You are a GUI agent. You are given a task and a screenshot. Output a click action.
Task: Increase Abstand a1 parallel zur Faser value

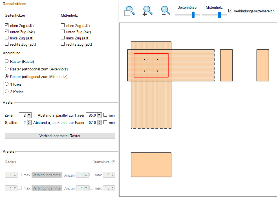tap(99, 114)
